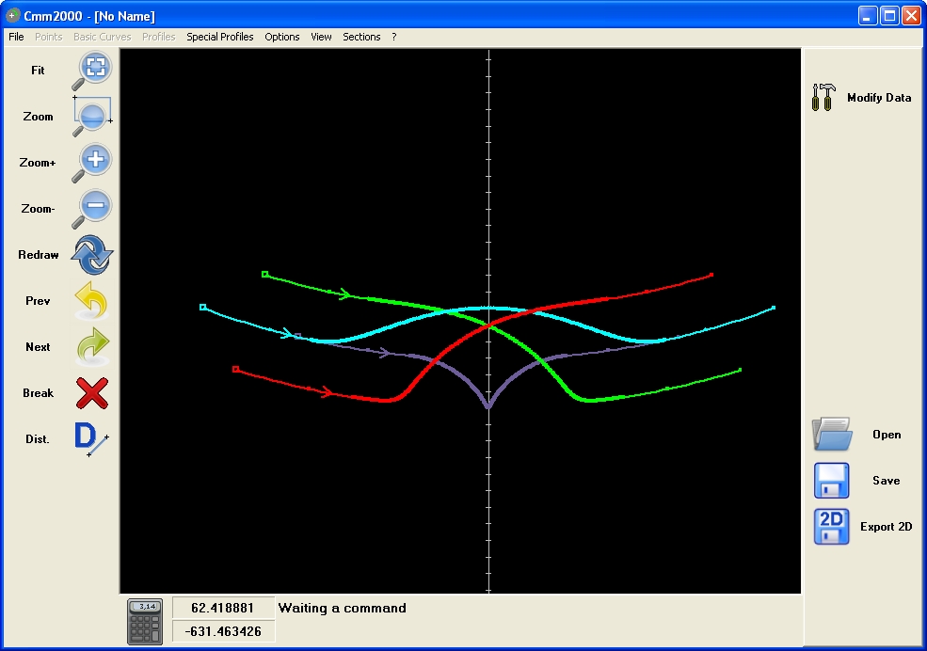927x651 pixels.
Task: Open the Options menu
Action: (282, 37)
